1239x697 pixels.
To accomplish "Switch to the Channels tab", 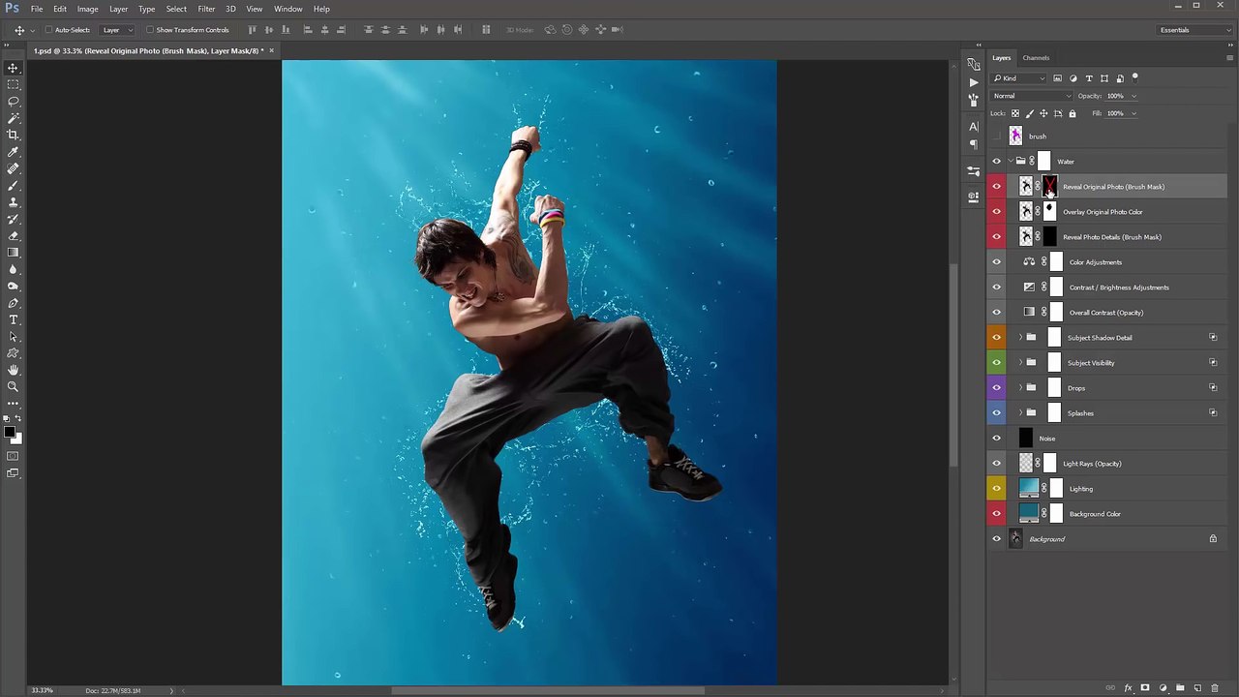I will [1036, 58].
